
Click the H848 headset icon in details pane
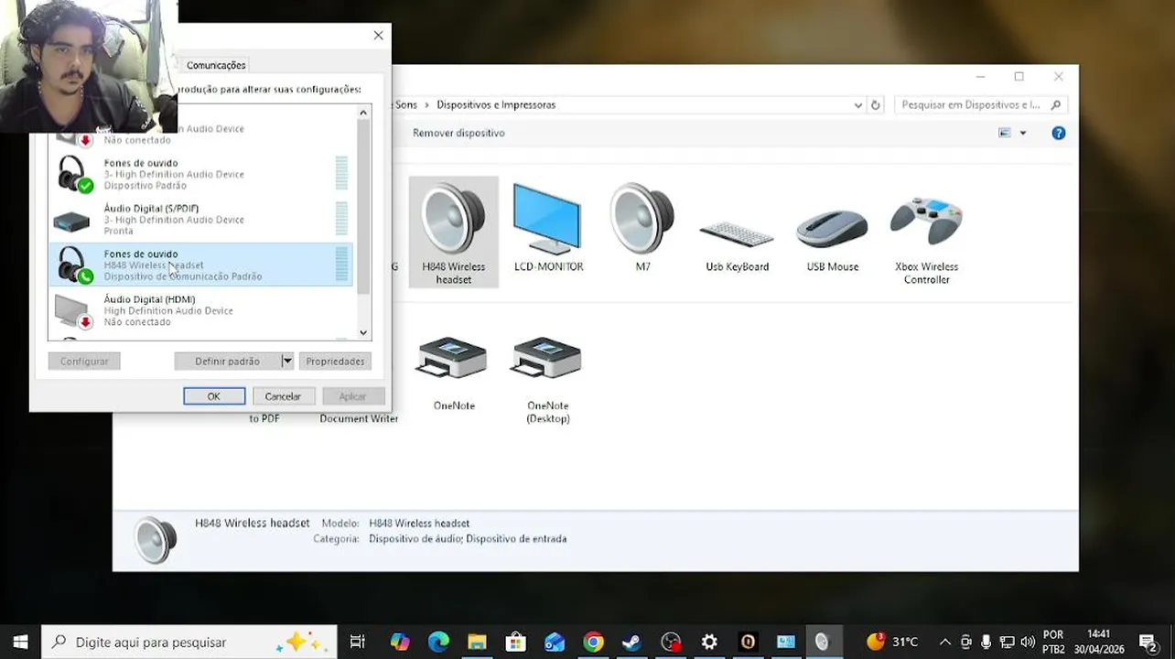tap(156, 540)
